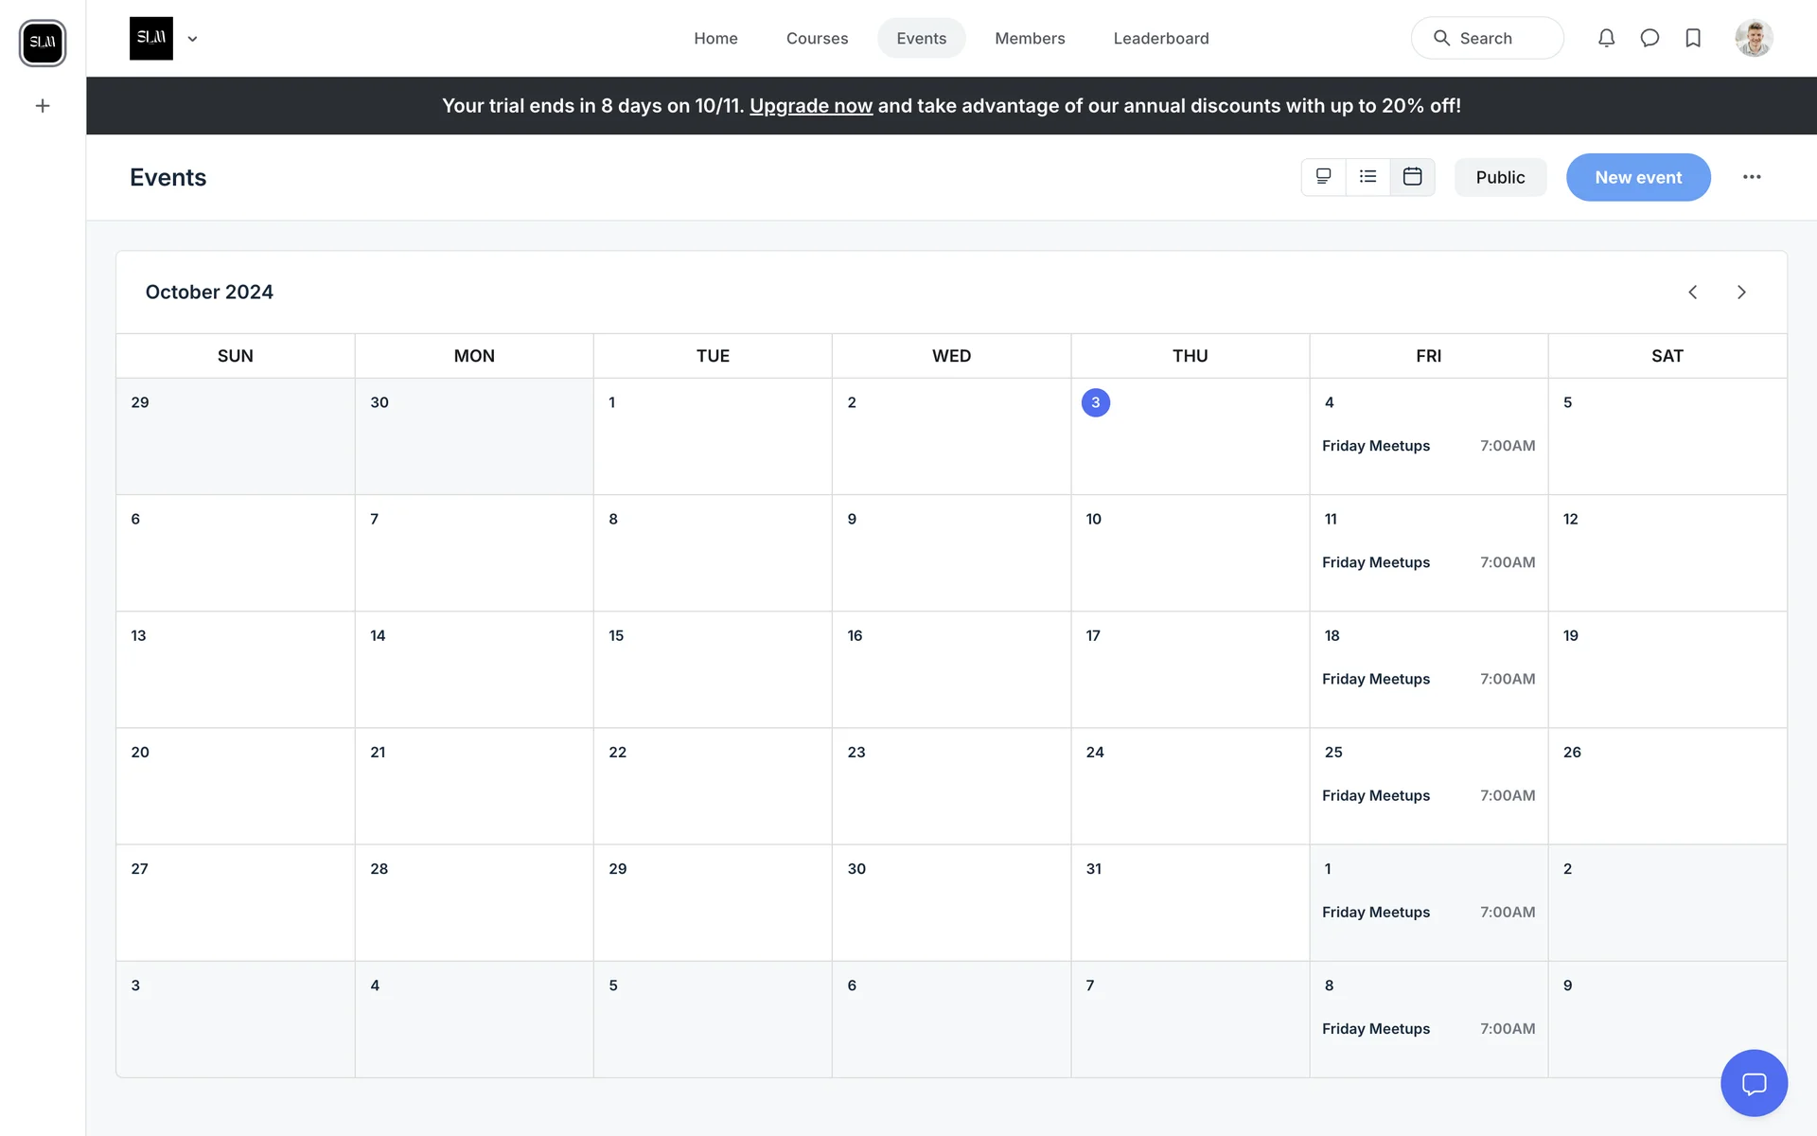Click the SLM community logo in sidebar

[43, 43]
